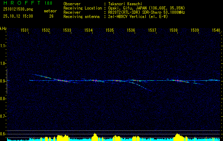223x141 pixels.
Task: Click the 1532 time marker
Action: coord(46,30)
